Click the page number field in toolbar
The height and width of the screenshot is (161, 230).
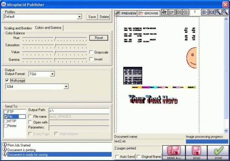(x=195, y=12)
